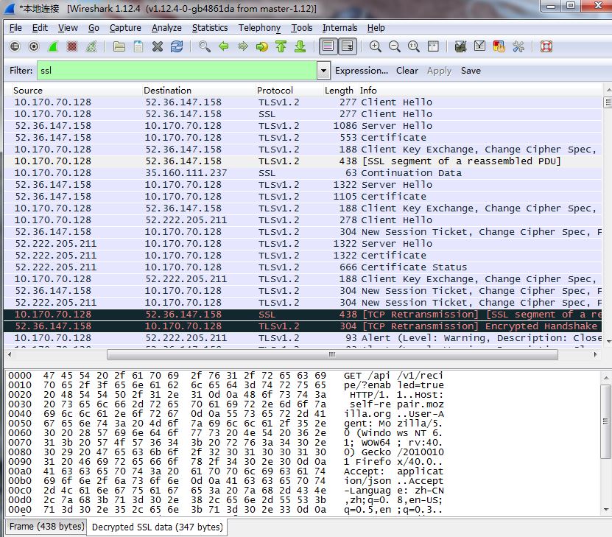Open the File menu

pos(15,28)
